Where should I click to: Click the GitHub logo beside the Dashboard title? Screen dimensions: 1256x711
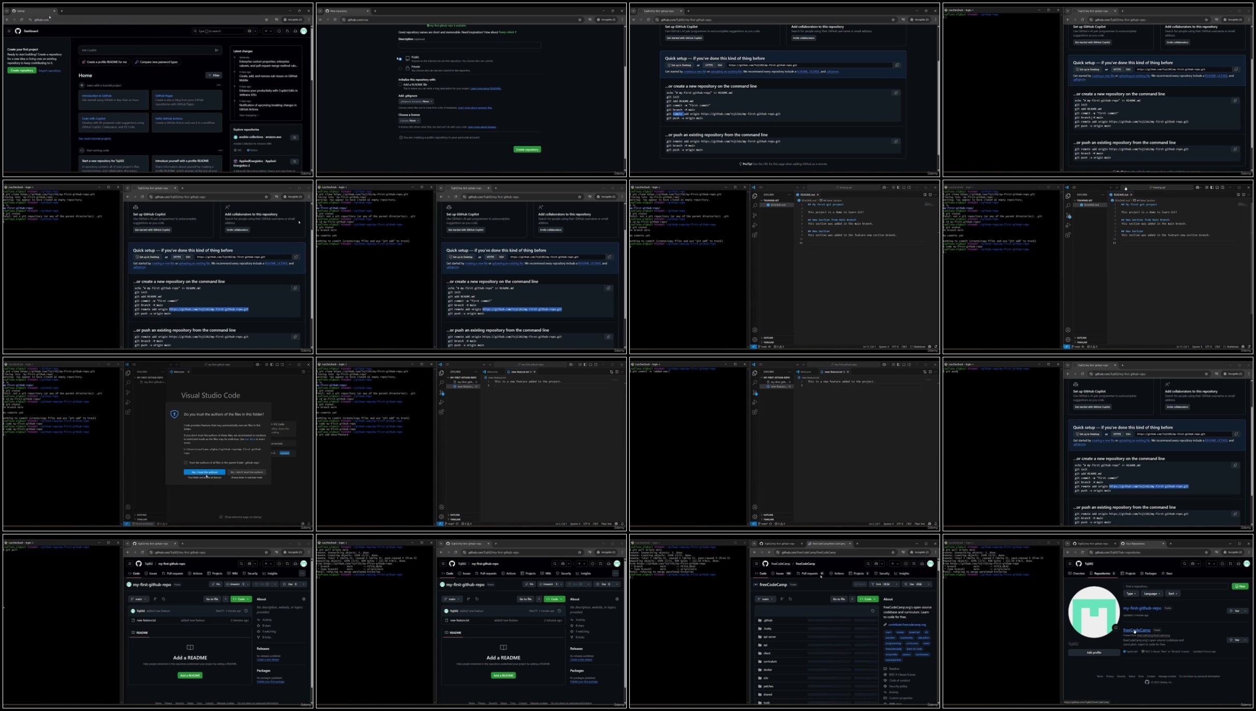coord(18,31)
